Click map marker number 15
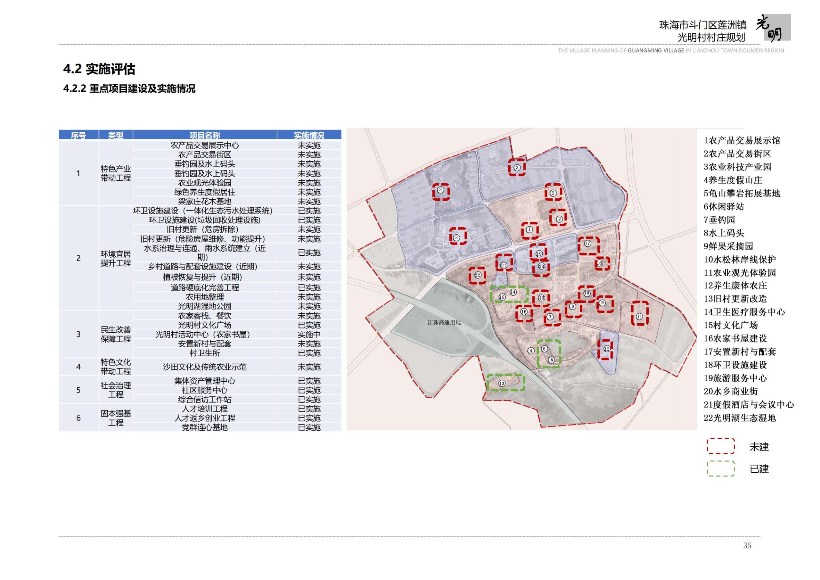Screen dimensions: 820x580 (502, 297)
